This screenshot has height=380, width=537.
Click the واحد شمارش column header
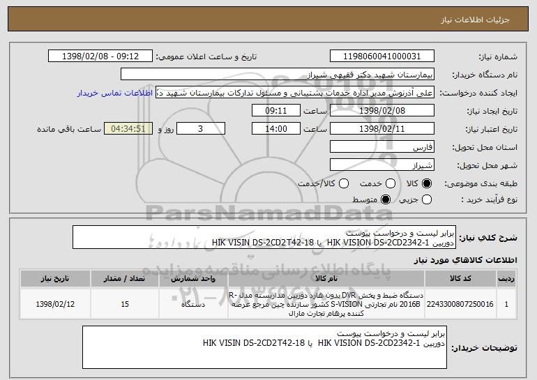click(x=193, y=279)
